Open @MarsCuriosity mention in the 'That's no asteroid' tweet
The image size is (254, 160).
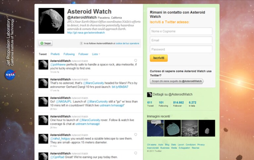click(x=93, y=83)
